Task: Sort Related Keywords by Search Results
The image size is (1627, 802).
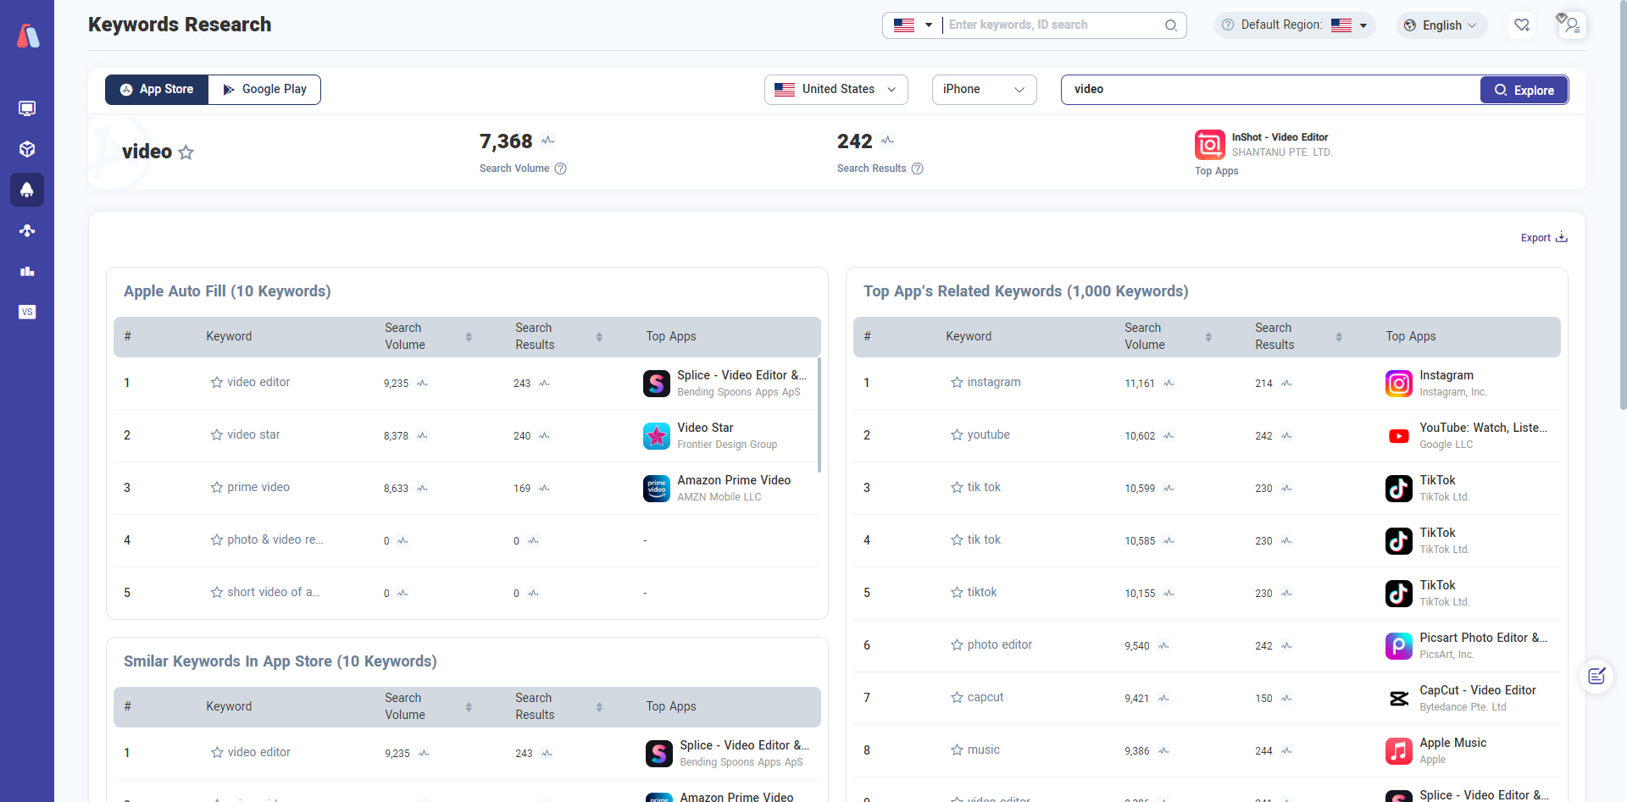Action: [x=1339, y=337]
